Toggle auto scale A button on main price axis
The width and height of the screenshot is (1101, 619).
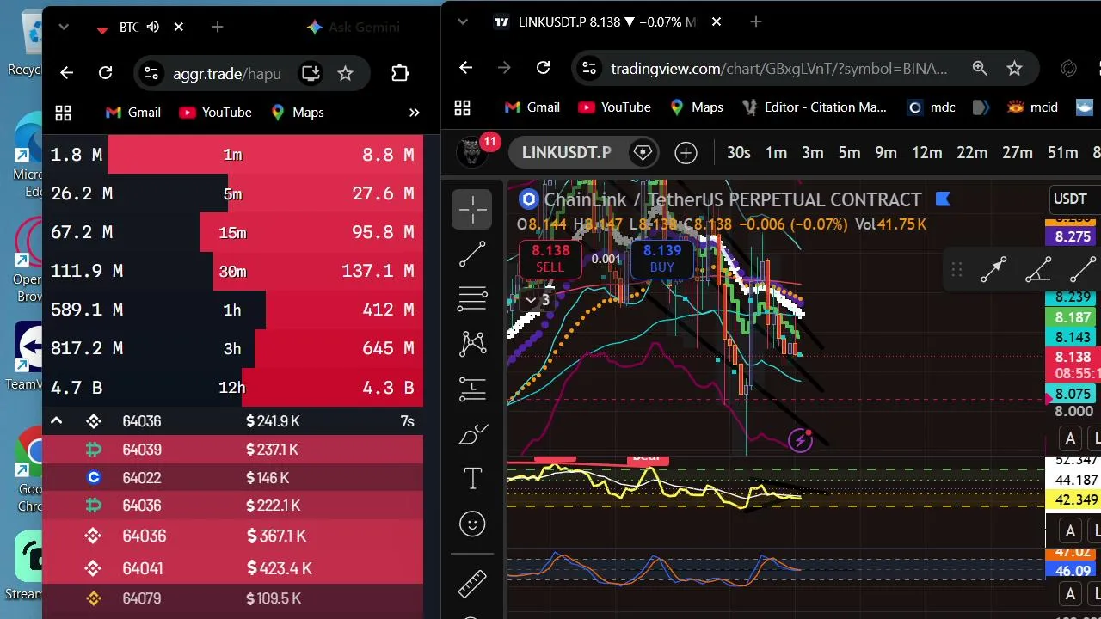[1070, 438]
